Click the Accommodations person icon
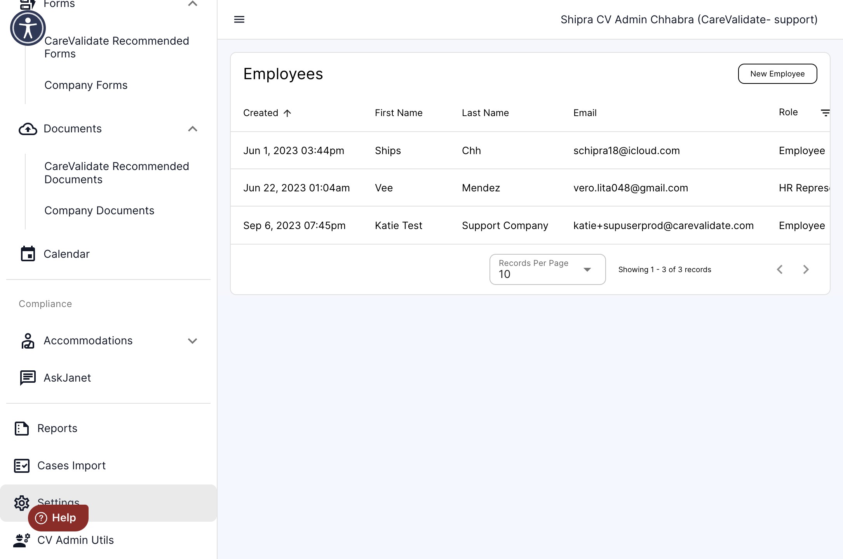The height and width of the screenshot is (559, 843). pos(28,341)
